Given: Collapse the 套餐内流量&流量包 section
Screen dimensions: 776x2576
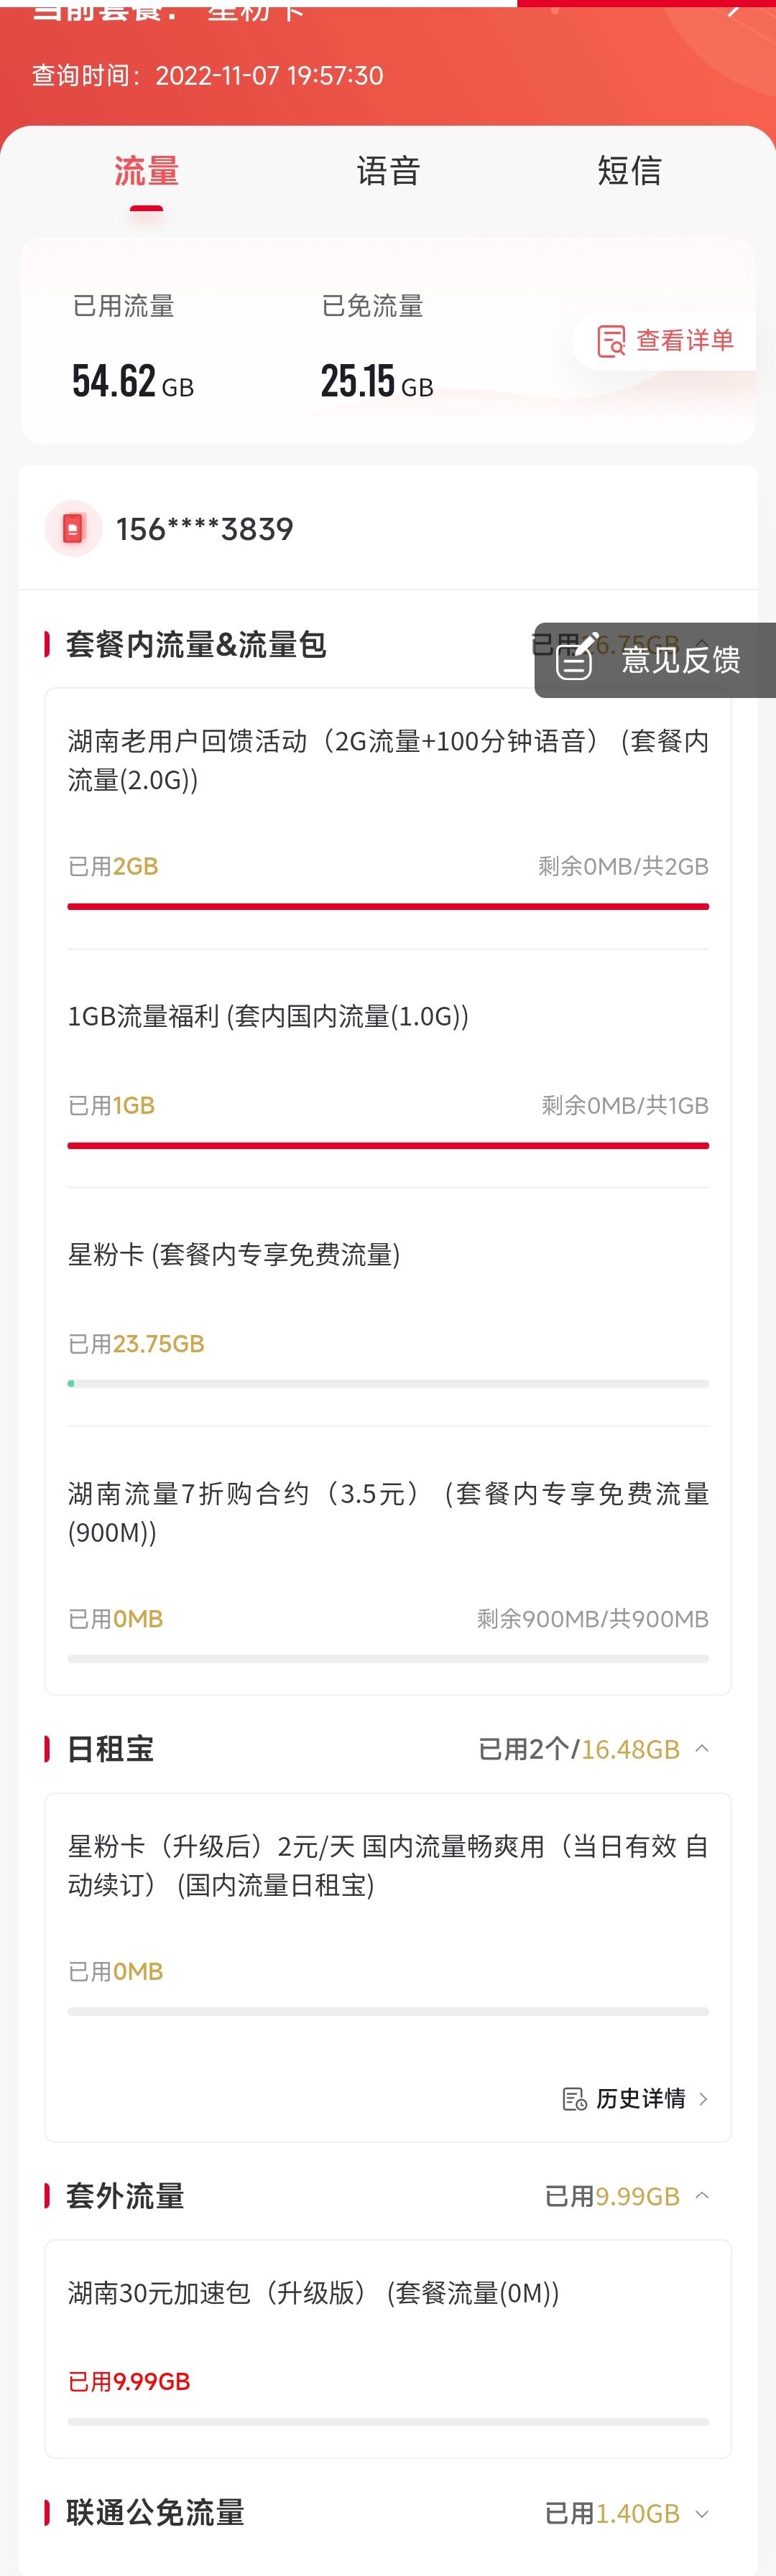Looking at the screenshot, I should coord(702,643).
